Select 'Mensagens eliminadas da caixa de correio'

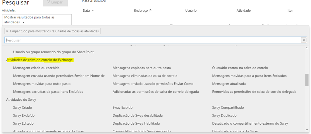point(145,76)
